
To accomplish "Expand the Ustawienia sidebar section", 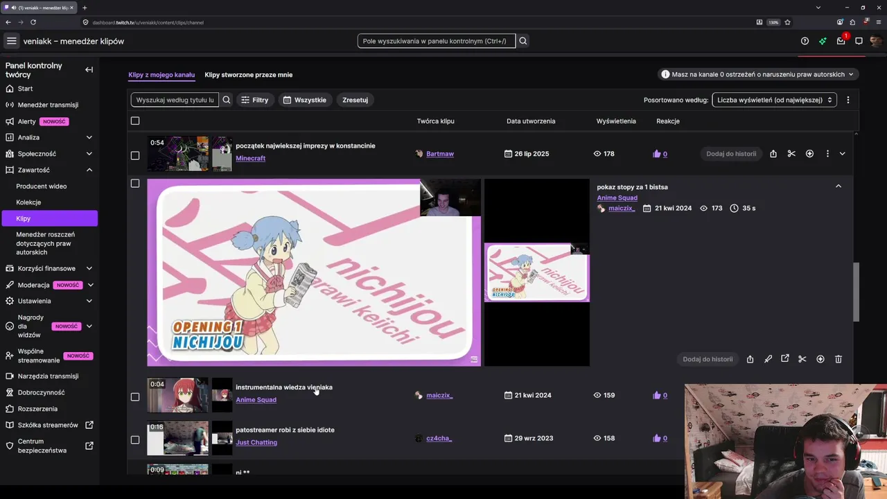I will click(89, 301).
